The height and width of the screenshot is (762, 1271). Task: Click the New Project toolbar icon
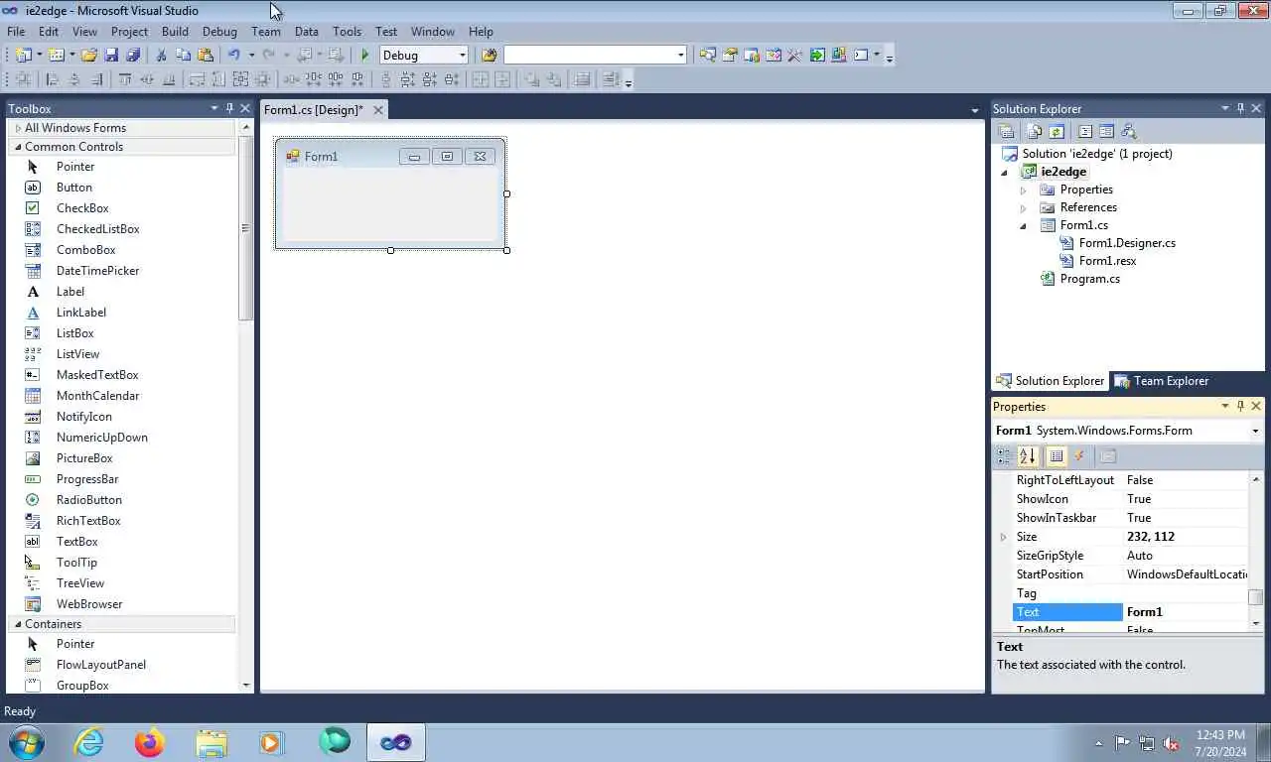click(23, 55)
